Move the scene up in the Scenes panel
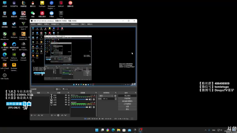 coord(39,115)
